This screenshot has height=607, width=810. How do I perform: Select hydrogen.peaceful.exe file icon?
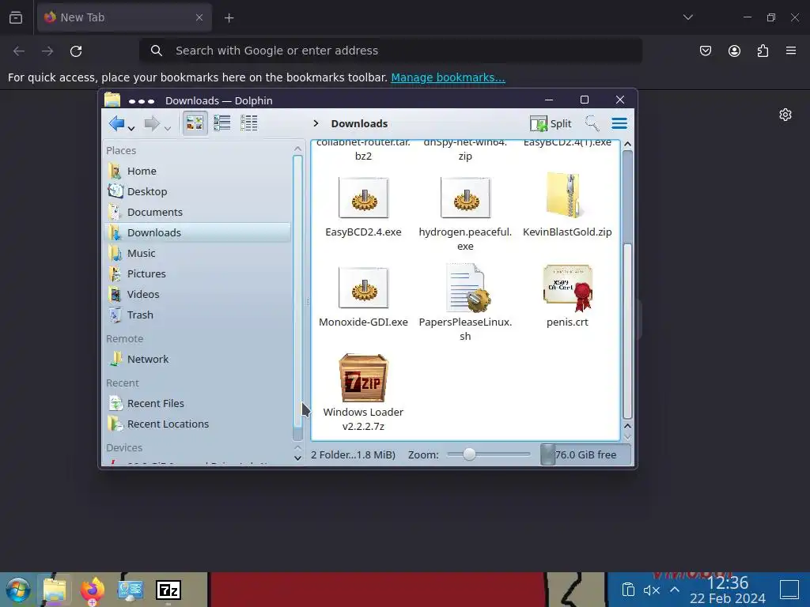[465, 198]
